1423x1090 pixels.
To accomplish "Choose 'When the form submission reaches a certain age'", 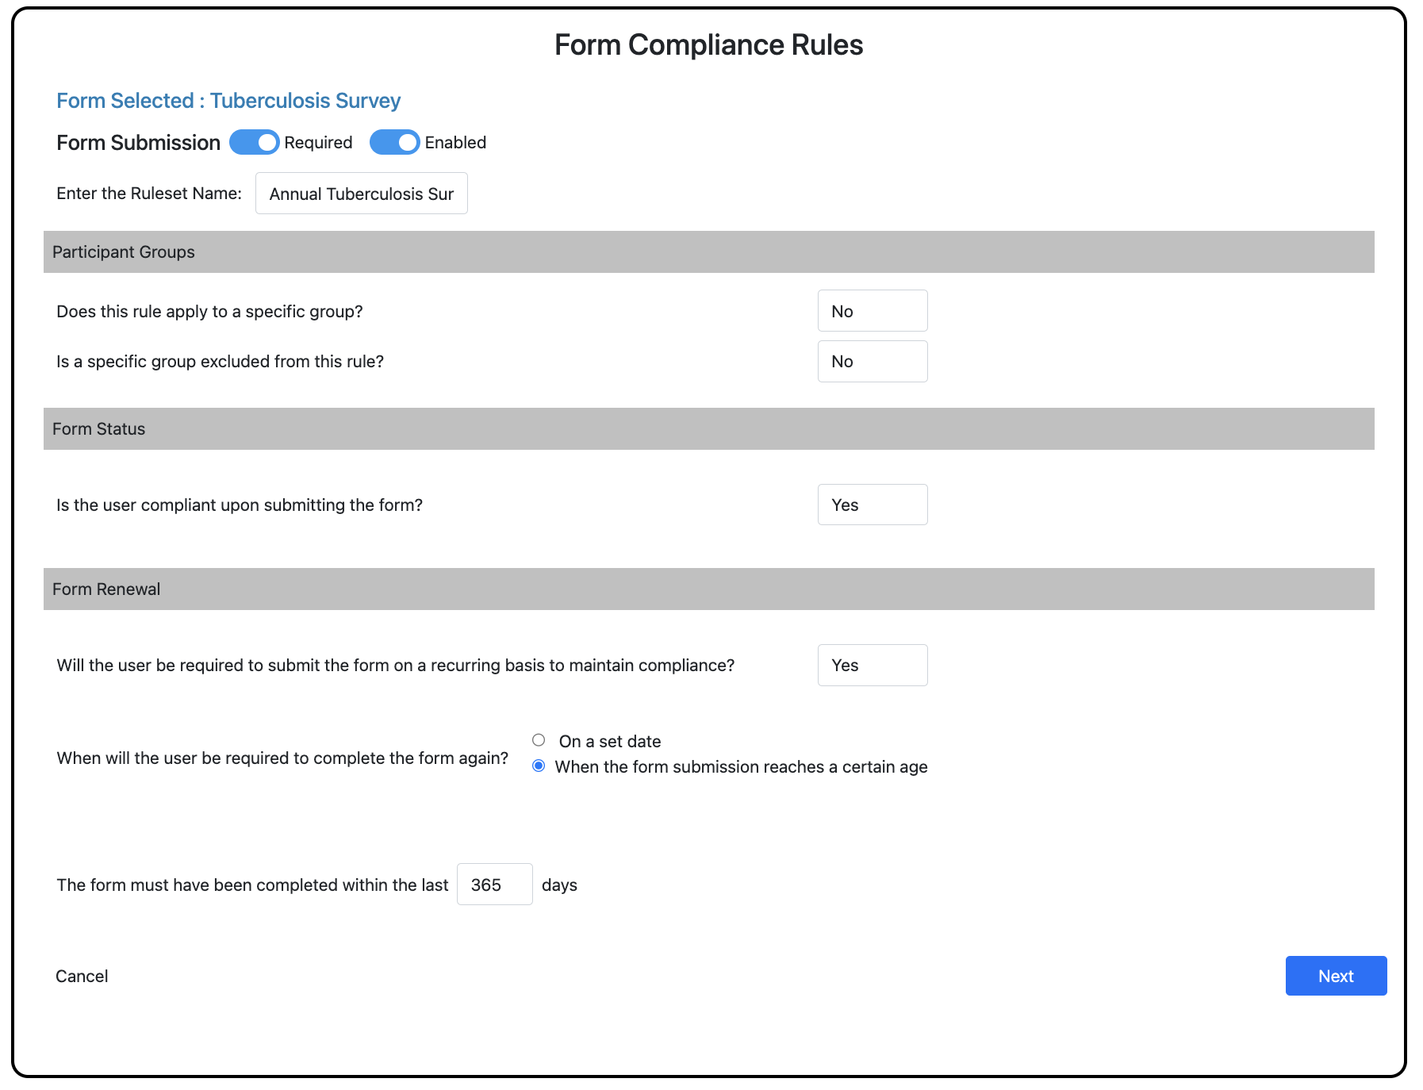I will [539, 766].
